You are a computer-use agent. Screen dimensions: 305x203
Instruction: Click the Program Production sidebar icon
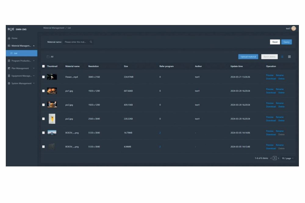coord(9,61)
